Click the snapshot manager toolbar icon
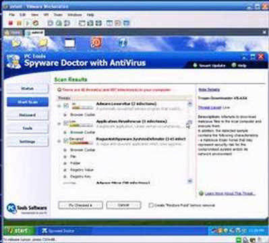The width and height of the screenshot is (269, 243). [67, 23]
